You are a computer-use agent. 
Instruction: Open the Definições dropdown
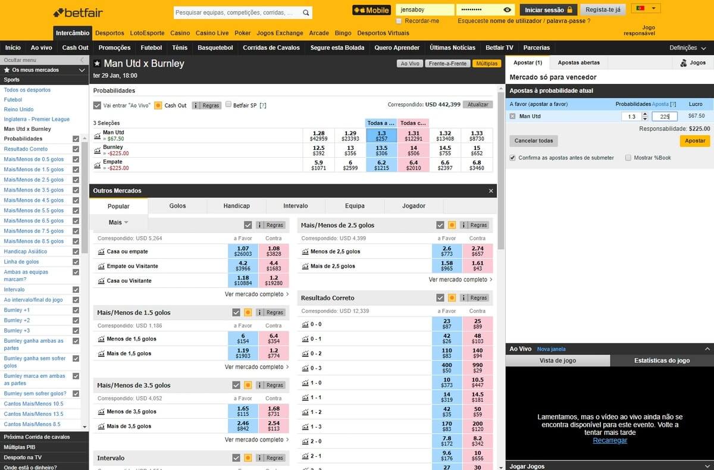(687, 48)
